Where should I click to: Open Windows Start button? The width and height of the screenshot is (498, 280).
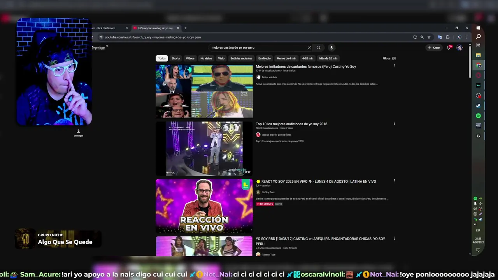point(478,28)
